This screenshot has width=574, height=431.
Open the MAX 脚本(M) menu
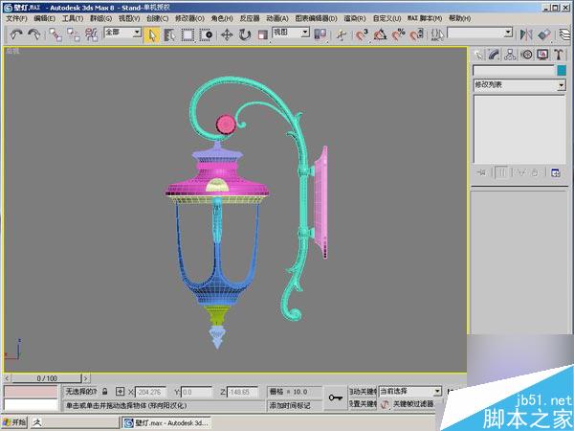[425, 18]
